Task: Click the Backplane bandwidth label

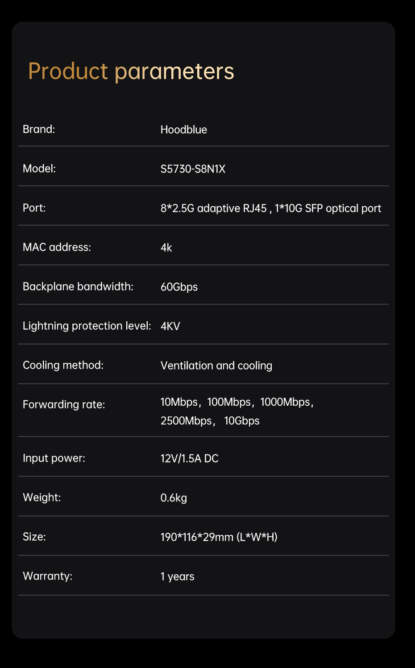Action: pos(78,286)
